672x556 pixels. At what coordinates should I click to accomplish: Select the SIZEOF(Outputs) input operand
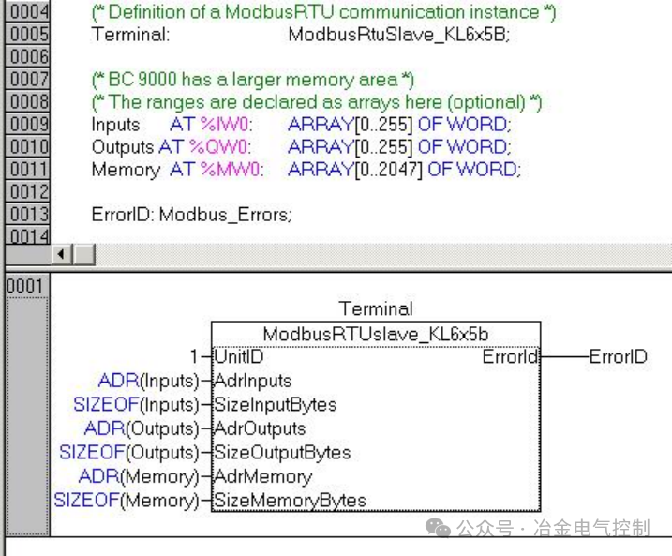point(129,453)
